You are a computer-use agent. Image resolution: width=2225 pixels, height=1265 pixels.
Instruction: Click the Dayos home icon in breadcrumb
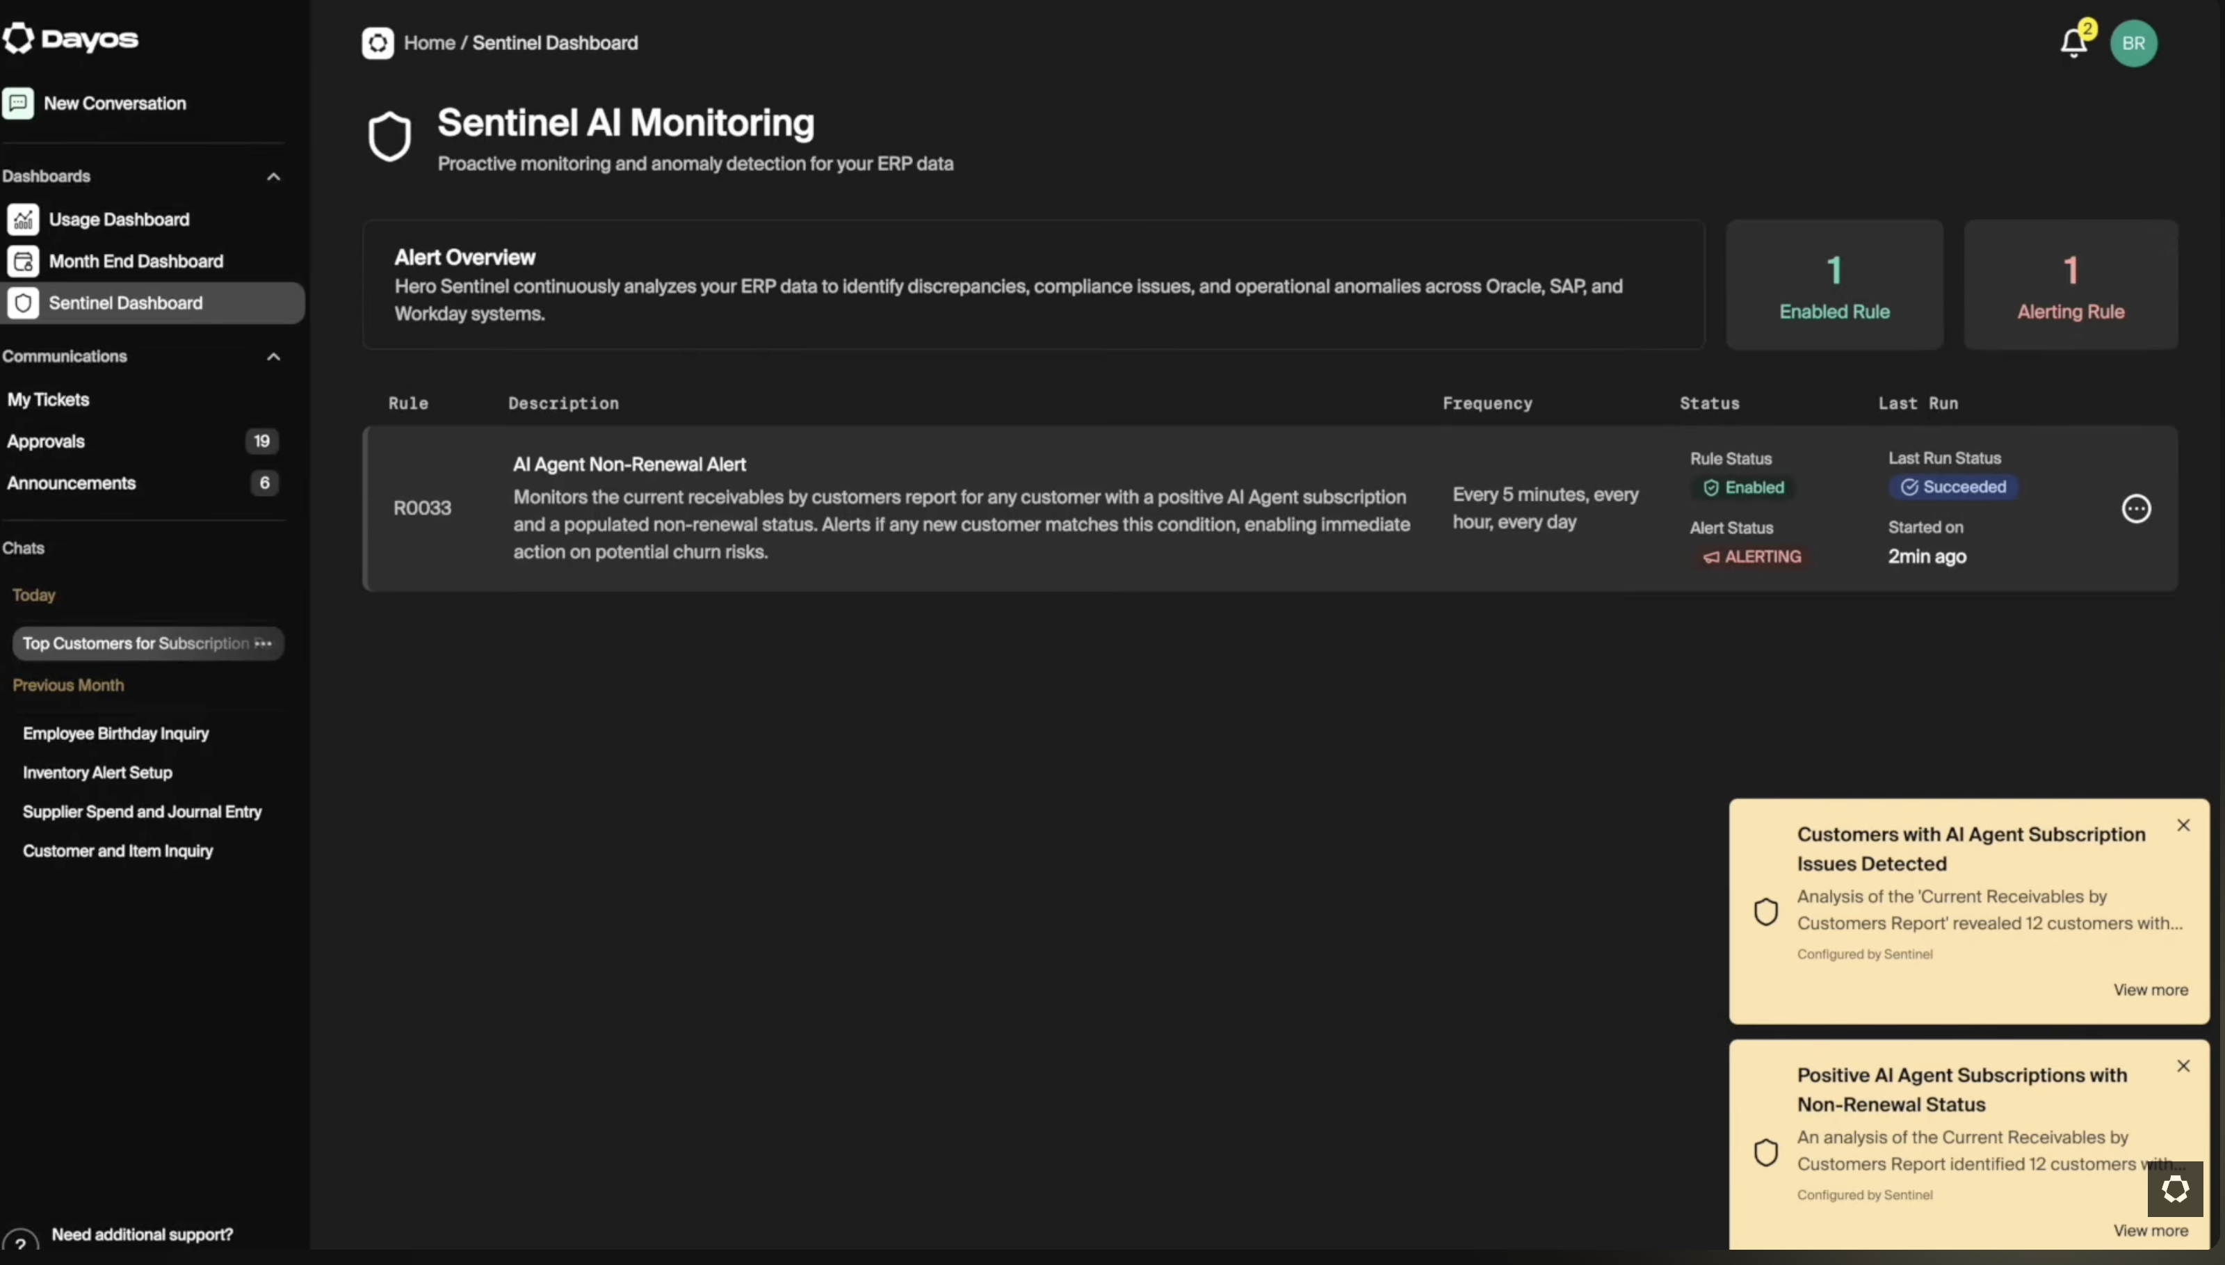pyautogui.click(x=378, y=43)
